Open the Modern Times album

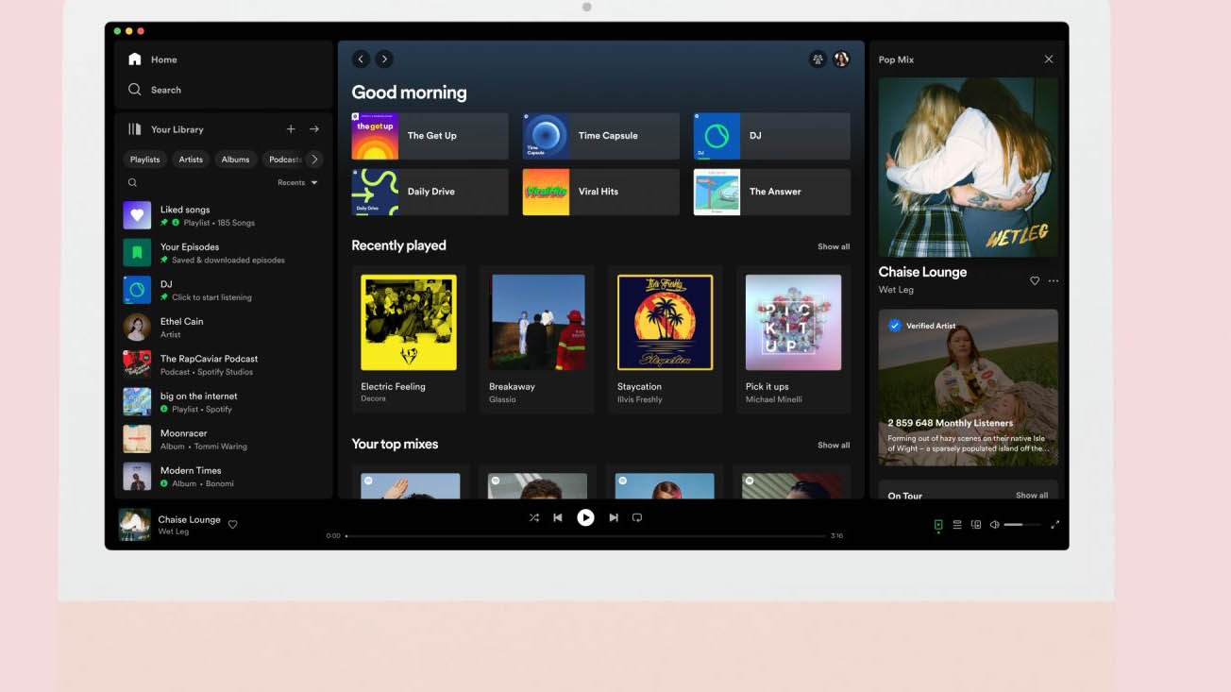223,477
